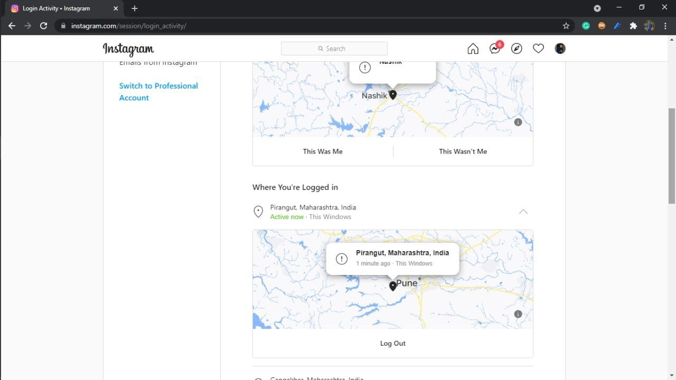Click the Instagram search field

(x=334, y=49)
